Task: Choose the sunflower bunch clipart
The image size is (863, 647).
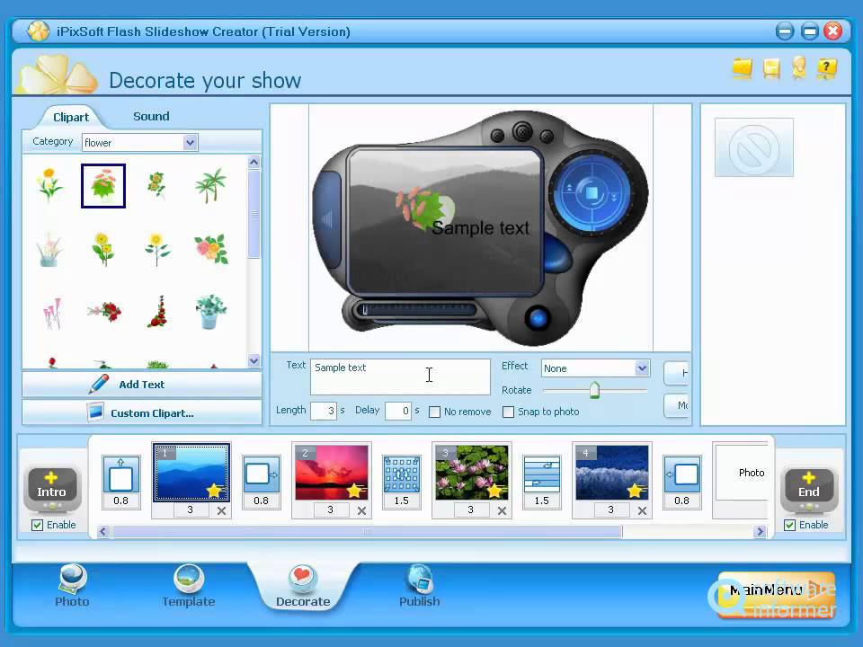Action: (102, 249)
